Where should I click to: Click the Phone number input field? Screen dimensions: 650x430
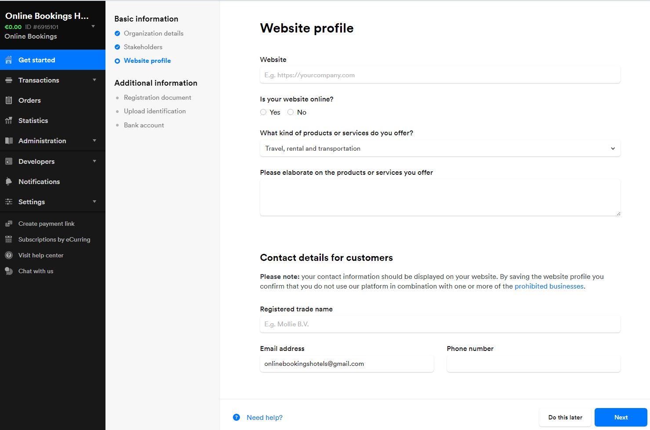point(534,364)
